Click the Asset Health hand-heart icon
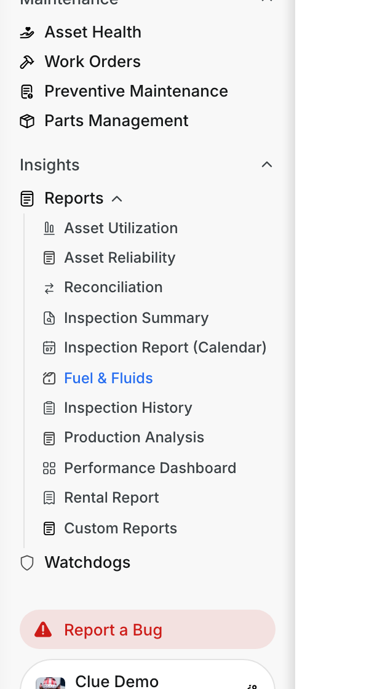The image size is (369, 689). pos(27,33)
